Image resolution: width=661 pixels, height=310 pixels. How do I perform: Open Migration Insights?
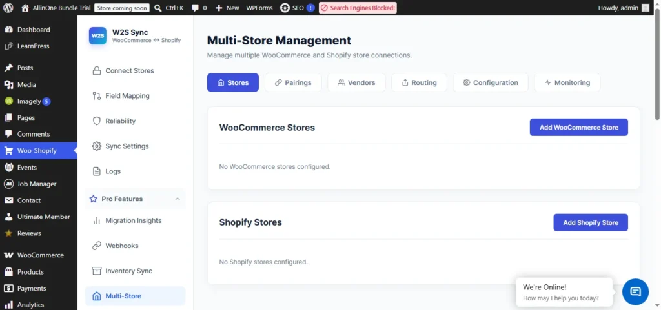pyautogui.click(x=136, y=221)
